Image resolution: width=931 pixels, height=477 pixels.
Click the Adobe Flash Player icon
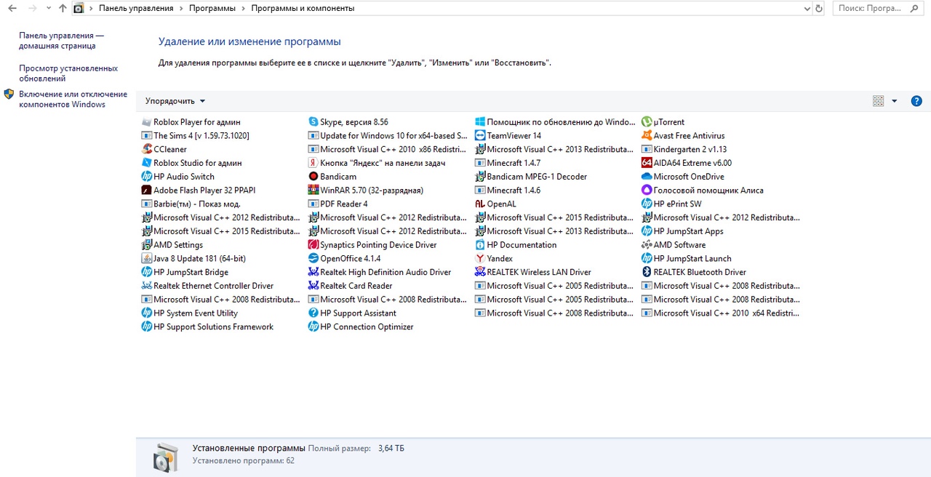(x=147, y=191)
